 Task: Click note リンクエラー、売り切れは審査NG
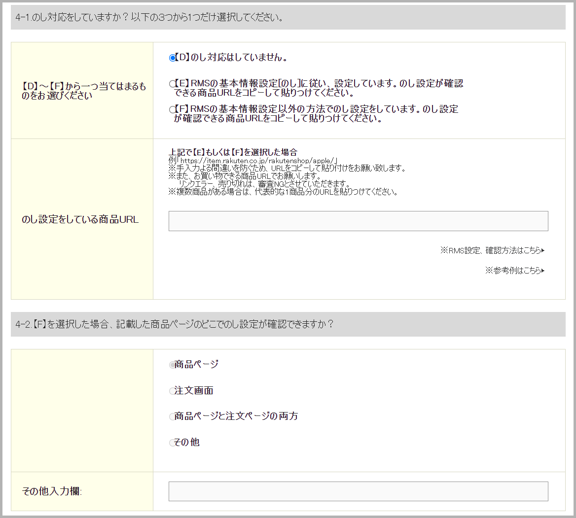(264, 183)
